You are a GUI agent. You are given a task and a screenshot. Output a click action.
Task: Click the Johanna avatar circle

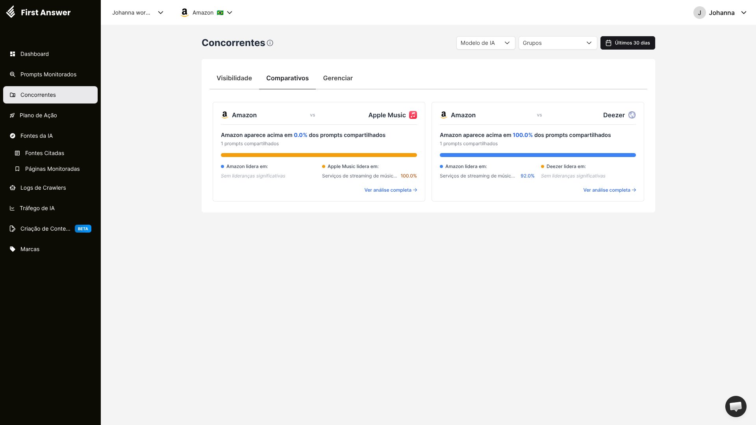pos(699,13)
